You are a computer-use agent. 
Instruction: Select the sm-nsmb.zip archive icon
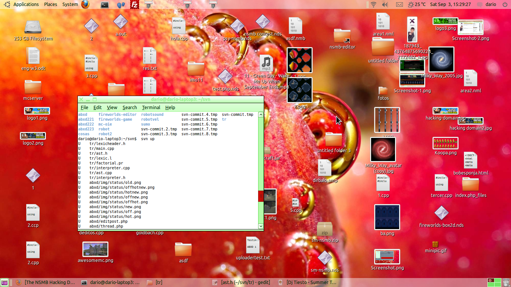(x=324, y=229)
